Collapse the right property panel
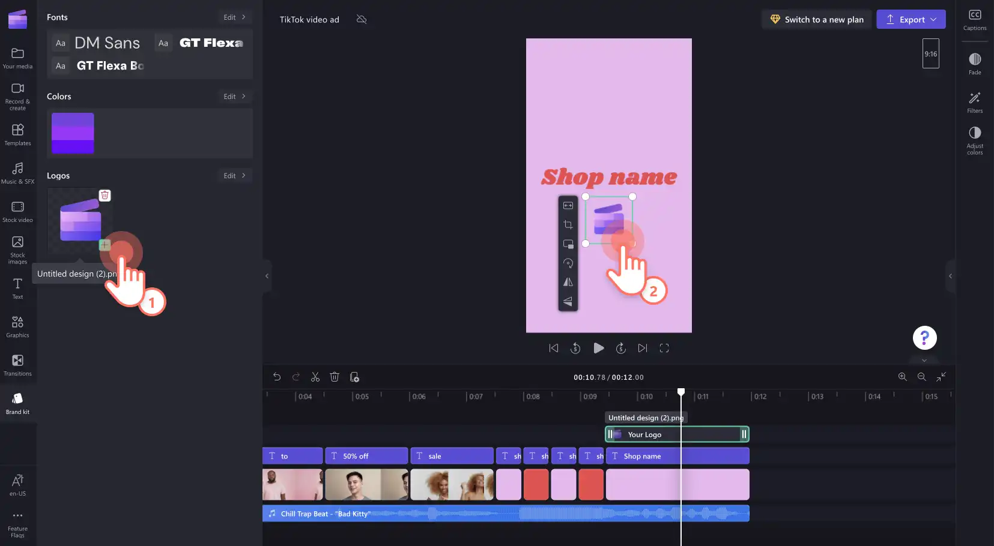 click(950, 276)
